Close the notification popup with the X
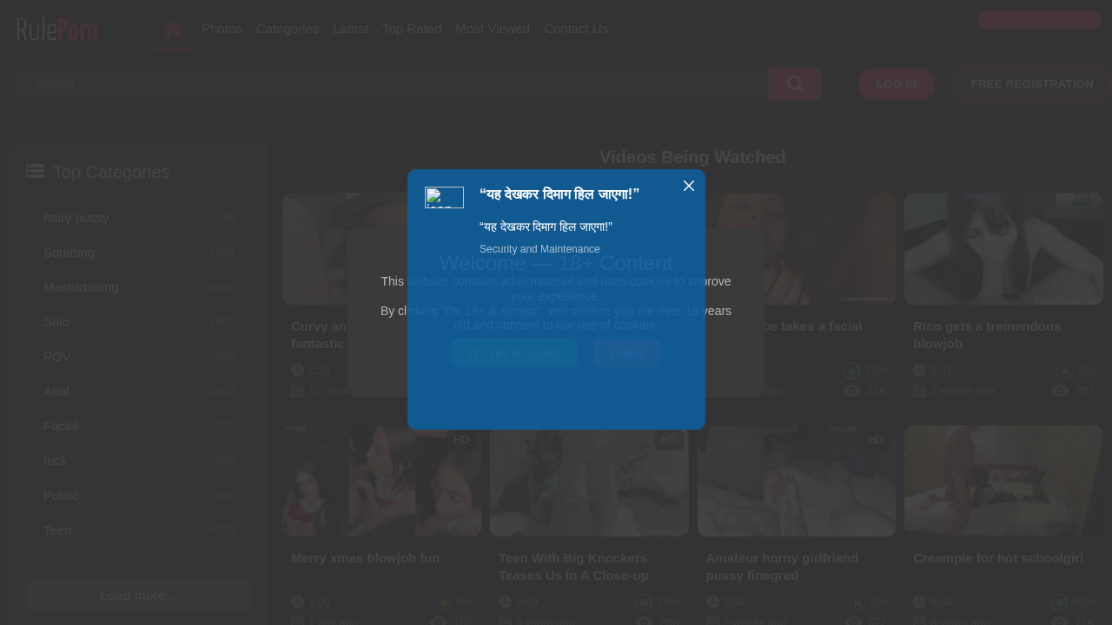This screenshot has height=625, width=1112. pos(689,186)
